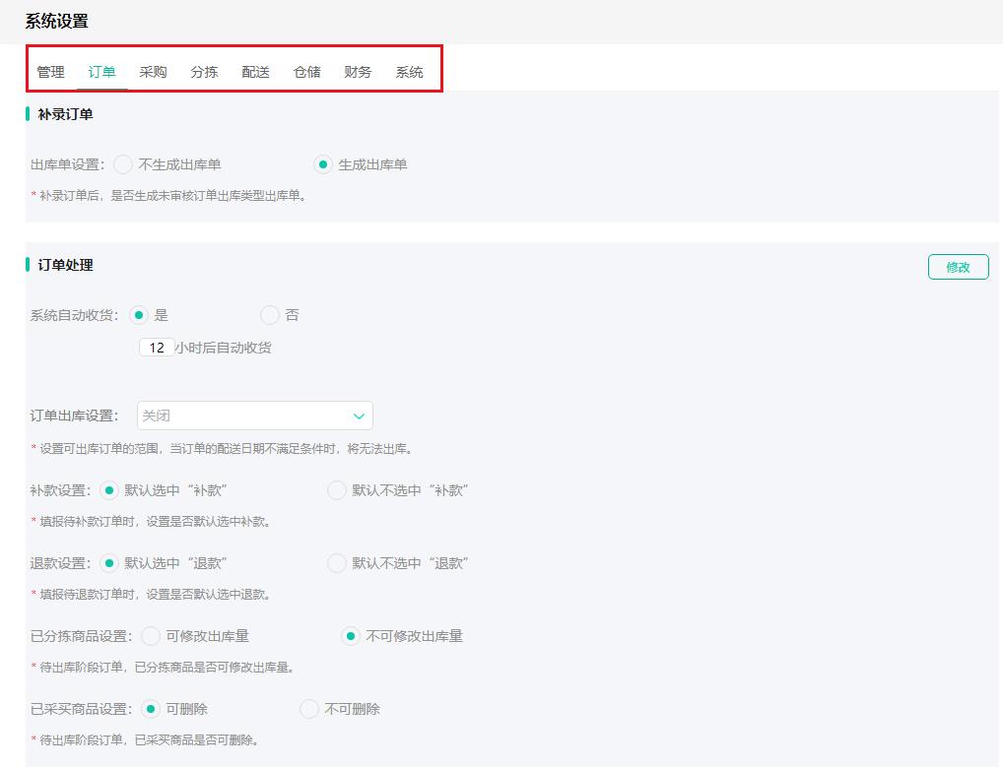This screenshot has height=769, width=1003.
Task: Open the 采购 settings tab
Action: pos(153,71)
